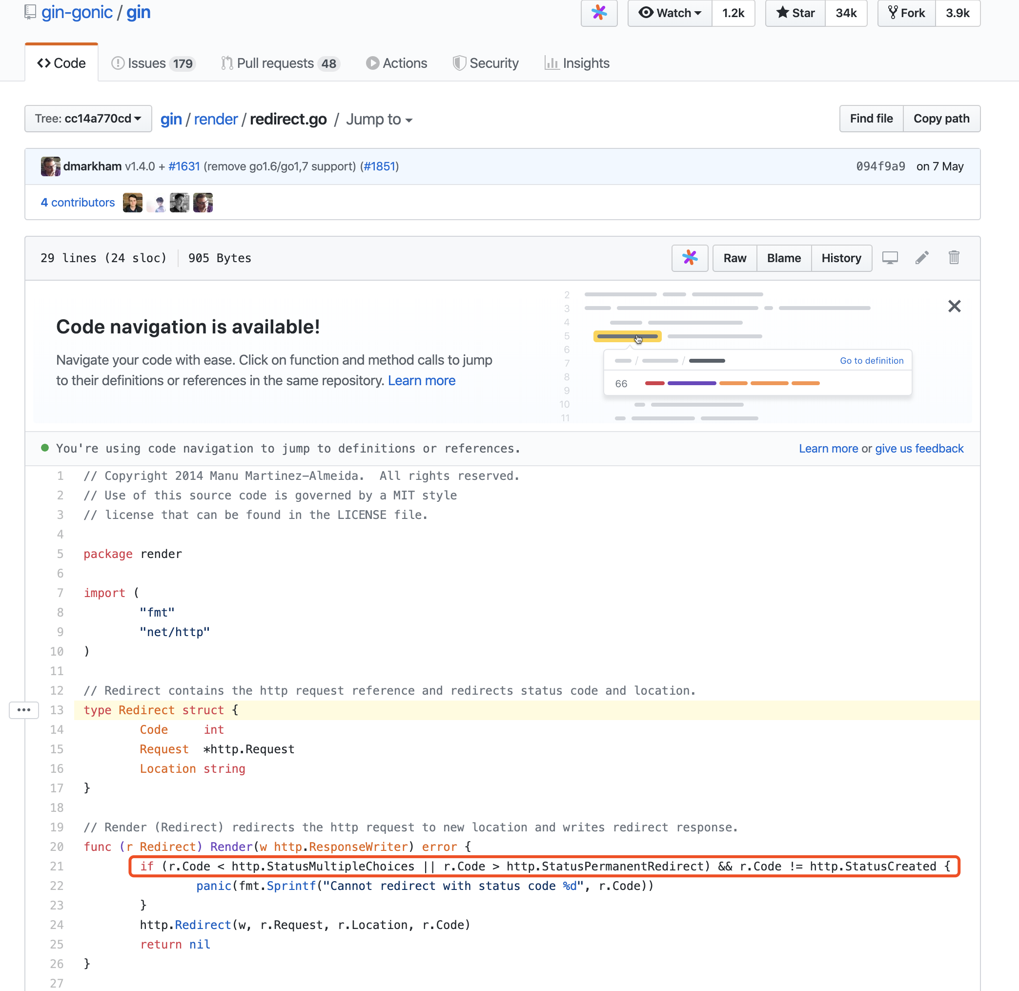1019x991 pixels.
Task: Expand hidden code via the ellipsis at line 13
Action: tap(24, 710)
